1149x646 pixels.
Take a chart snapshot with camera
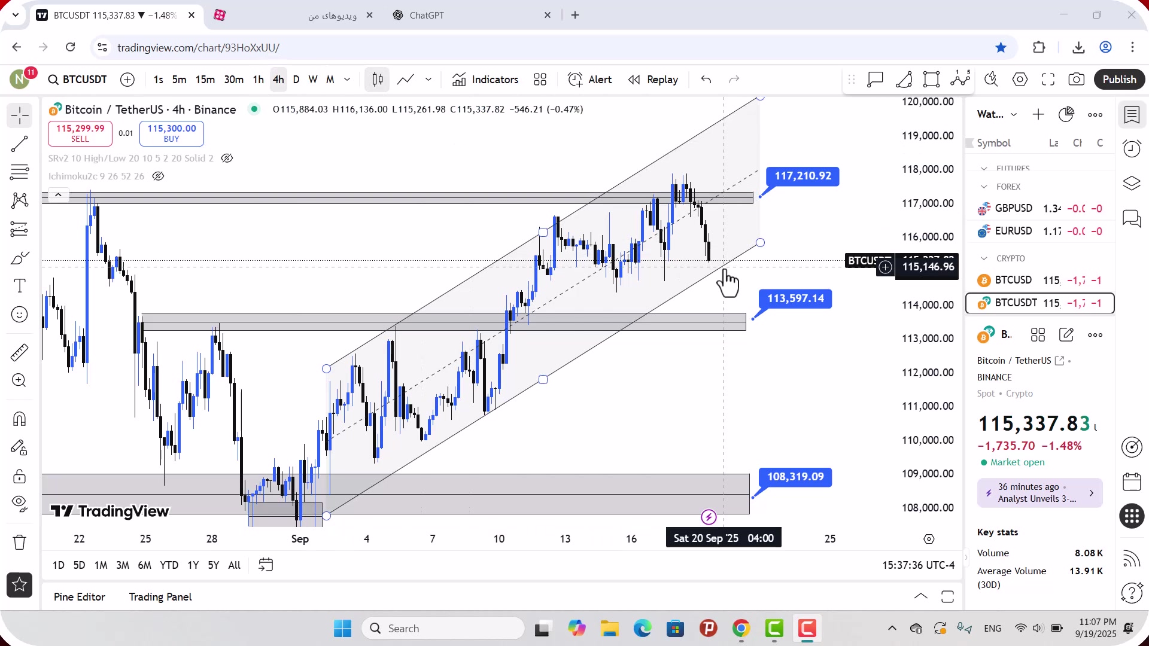coord(1077,80)
